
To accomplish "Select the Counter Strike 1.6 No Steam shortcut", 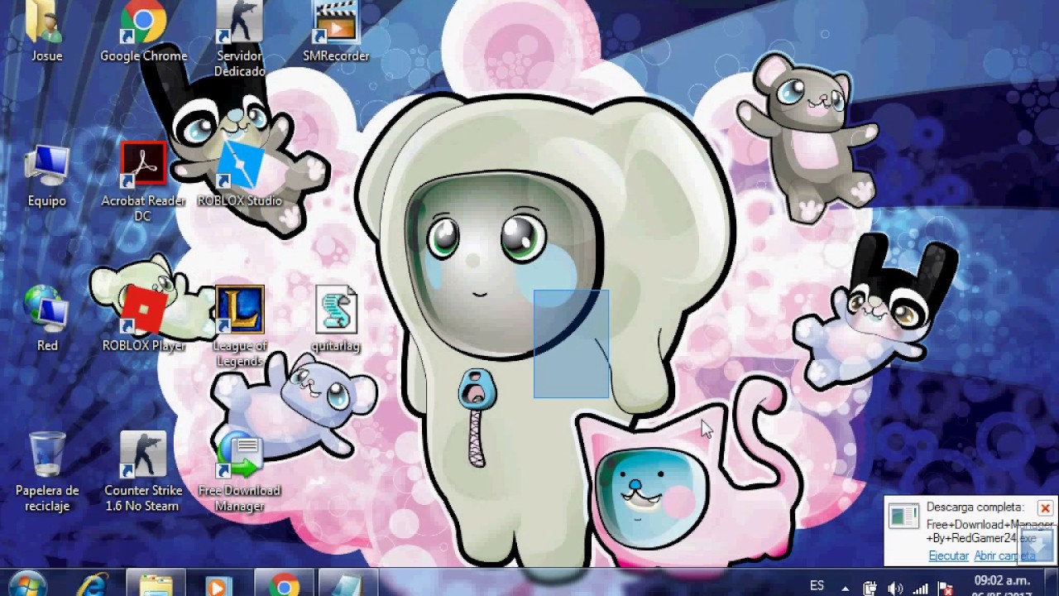I will [x=143, y=472].
